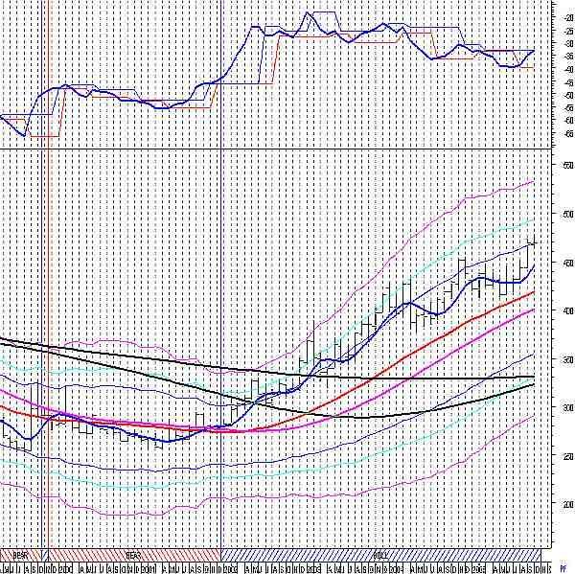Click the red vertical marker line near the left edge
Screen dimensions: 575x574
point(48,287)
